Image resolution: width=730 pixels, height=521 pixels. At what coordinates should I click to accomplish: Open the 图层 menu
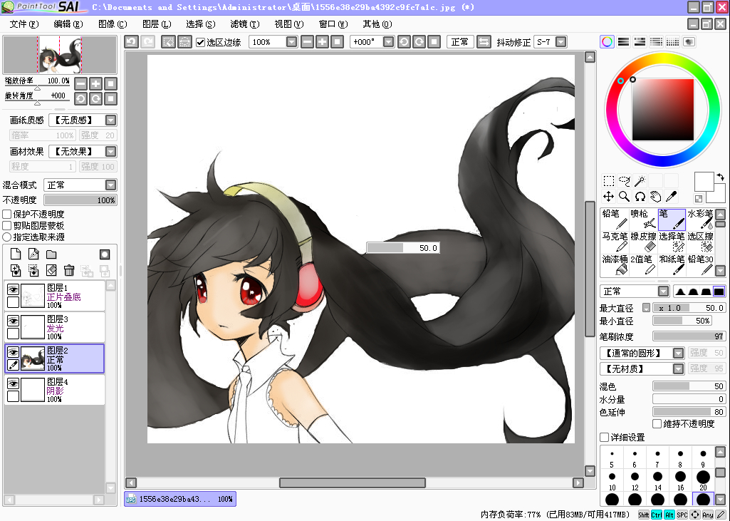157,24
